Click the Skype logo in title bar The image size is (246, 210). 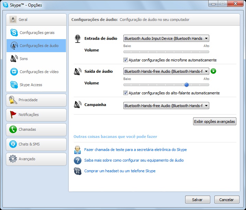click(5, 5)
